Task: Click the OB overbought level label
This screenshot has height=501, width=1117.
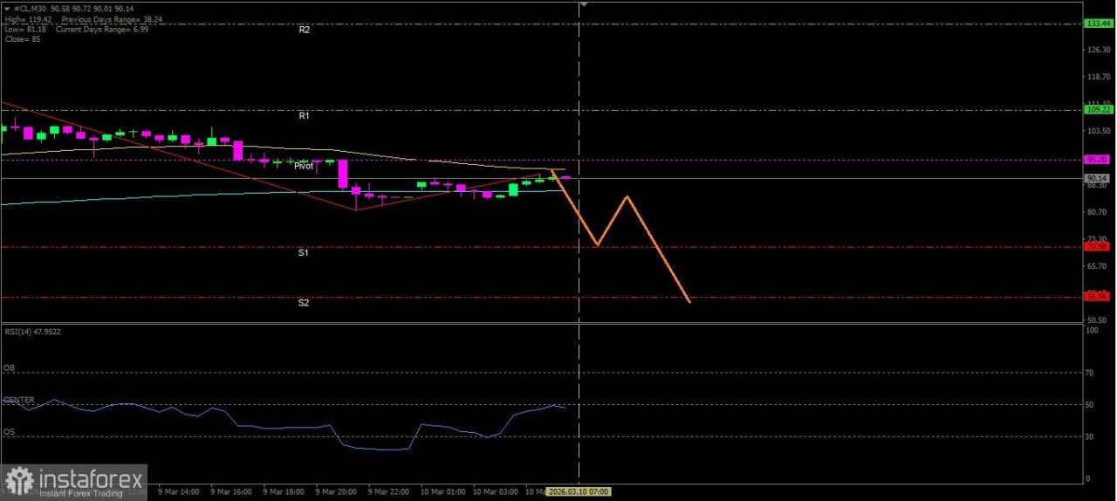Action: pos(9,368)
